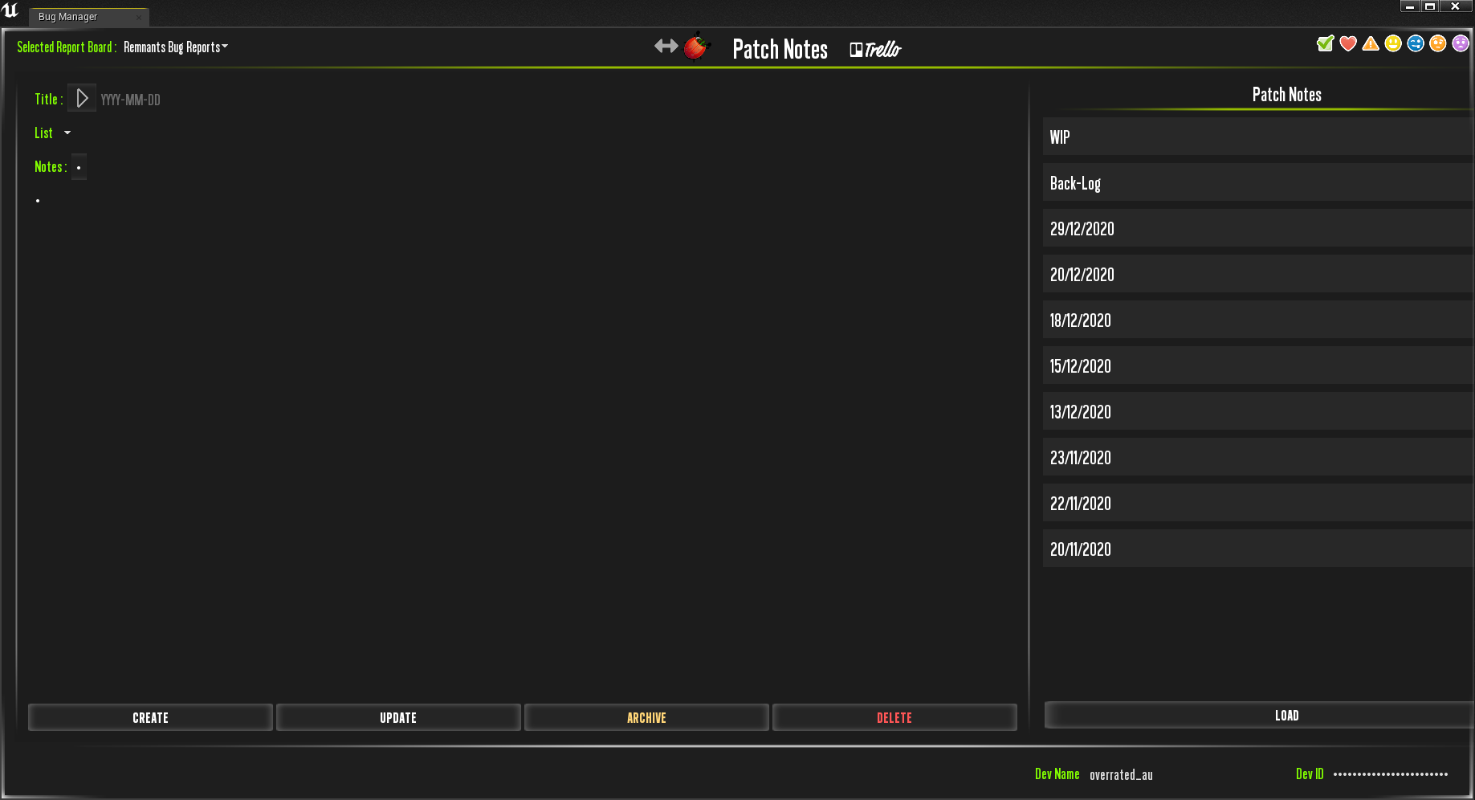Select the 13/12/2020 patch notes entry
1475x800 pixels.
[1258, 411]
